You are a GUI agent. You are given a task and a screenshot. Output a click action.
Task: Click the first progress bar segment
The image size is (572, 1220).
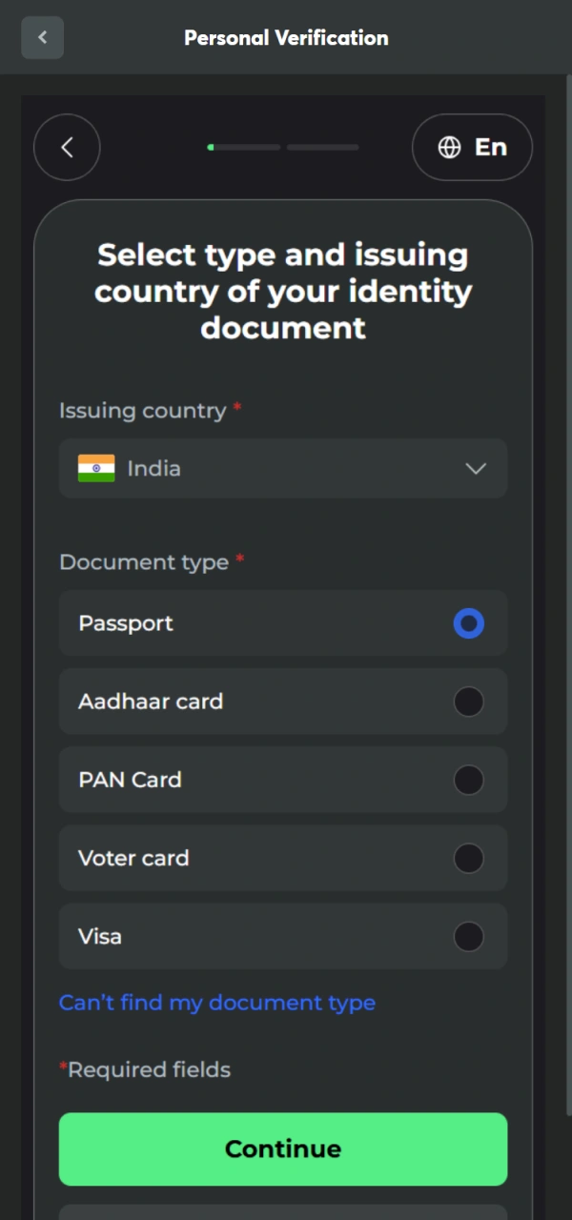[x=243, y=148]
